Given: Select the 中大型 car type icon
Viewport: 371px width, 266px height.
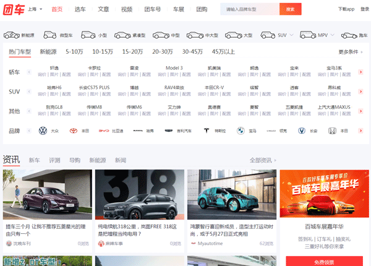Looking at the screenshot, I should [x=195, y=35].
